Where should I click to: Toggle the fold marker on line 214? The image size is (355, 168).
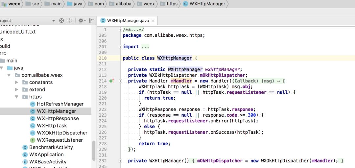[121, 81]
